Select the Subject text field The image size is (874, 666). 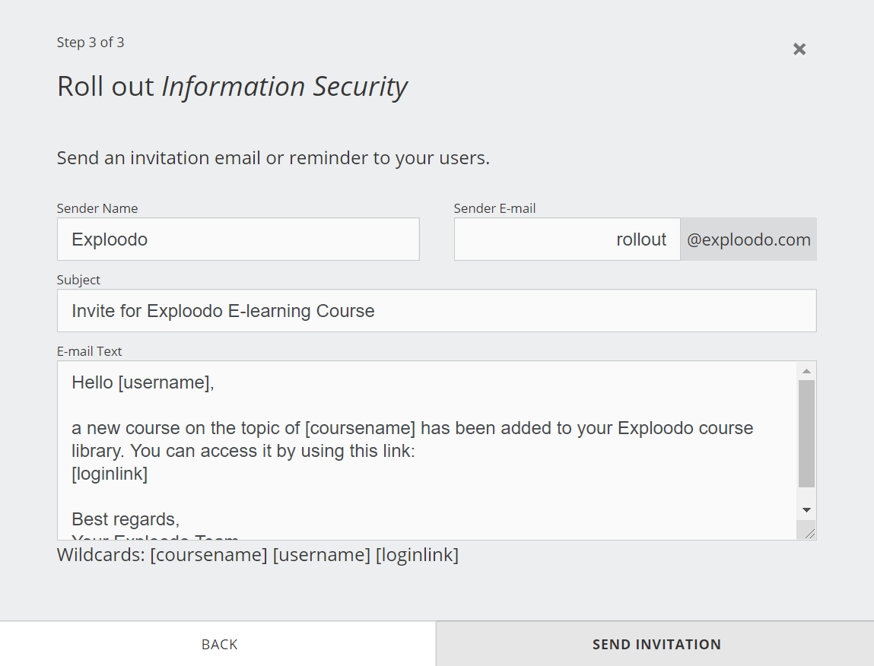coord(437,311)
